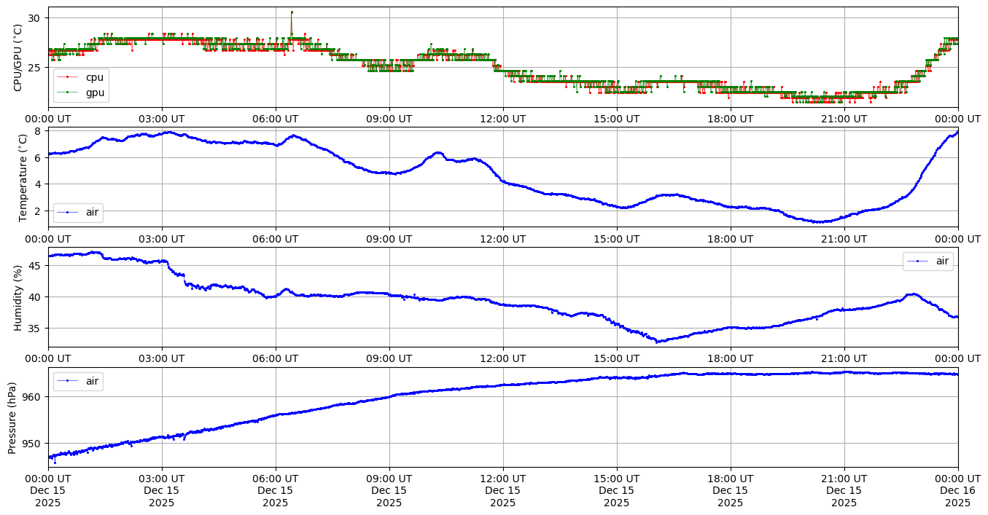
Task: Click the 'Temperature (°C)' y-axis label
Action: (x=22, y=177)
